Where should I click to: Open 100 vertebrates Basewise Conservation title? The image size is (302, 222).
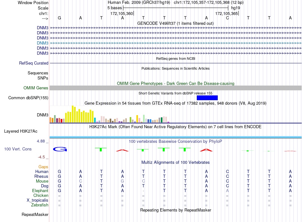click(x=175, y=142)
